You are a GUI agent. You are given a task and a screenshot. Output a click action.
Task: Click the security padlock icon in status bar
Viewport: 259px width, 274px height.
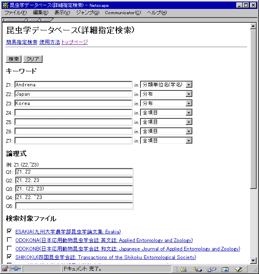coord(5,269)
